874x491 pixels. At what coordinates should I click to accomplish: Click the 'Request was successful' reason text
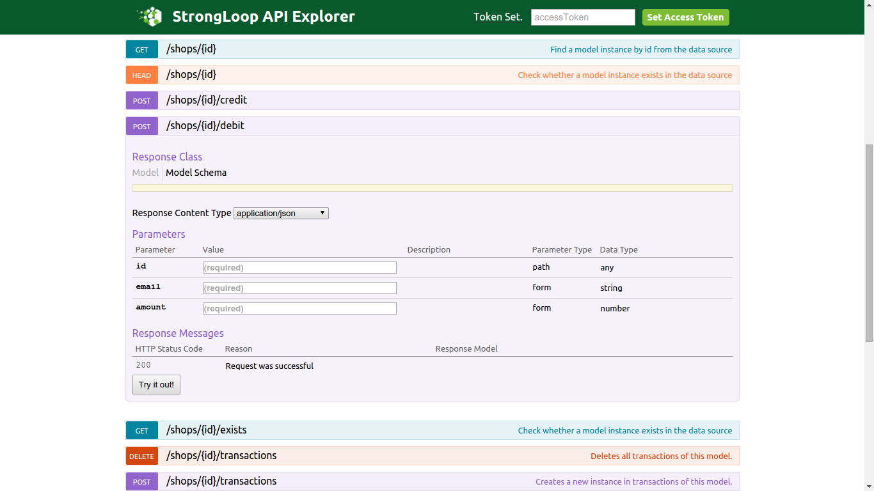tap(269, 366)
